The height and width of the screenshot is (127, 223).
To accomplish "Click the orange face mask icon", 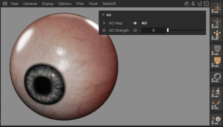I will [216, 62].
